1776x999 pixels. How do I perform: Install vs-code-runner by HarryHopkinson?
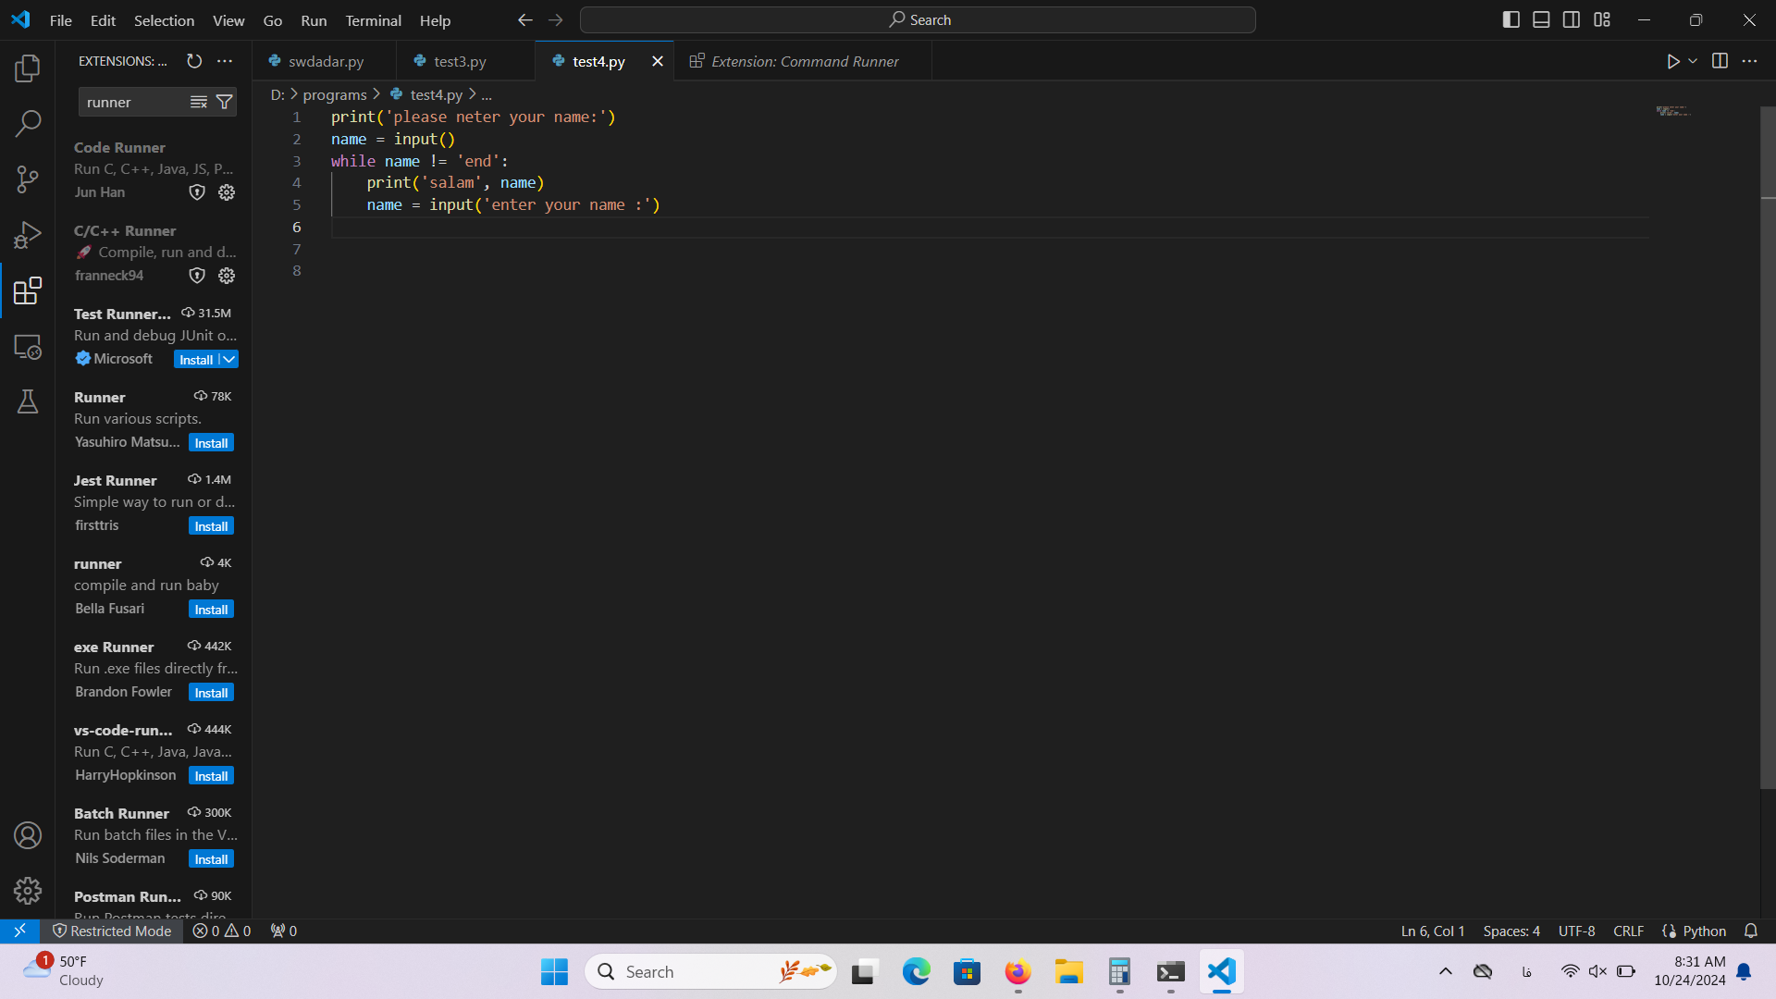[211, 775]
